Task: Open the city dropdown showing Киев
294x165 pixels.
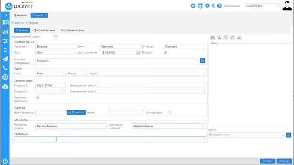Action: [x=50, y=73]
